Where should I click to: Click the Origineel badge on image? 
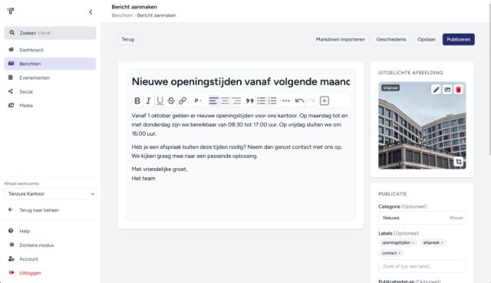click(x=390, y=88)
